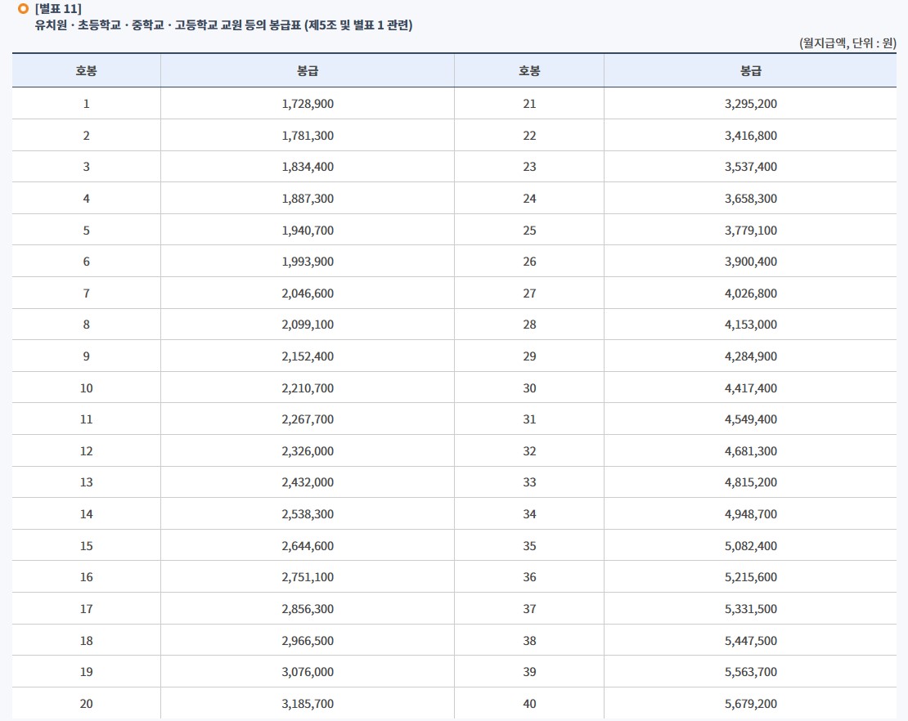Click 호봉 number 38 cell
908x721 pixels.
529,641
